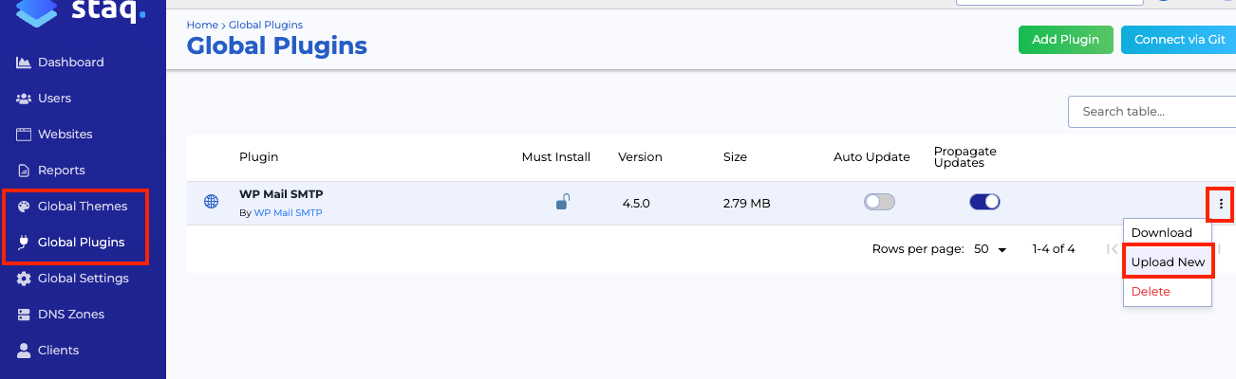Click Global Plugins breadcrumb link
The width and height of the screenshot is (1236, 379).
266,25
